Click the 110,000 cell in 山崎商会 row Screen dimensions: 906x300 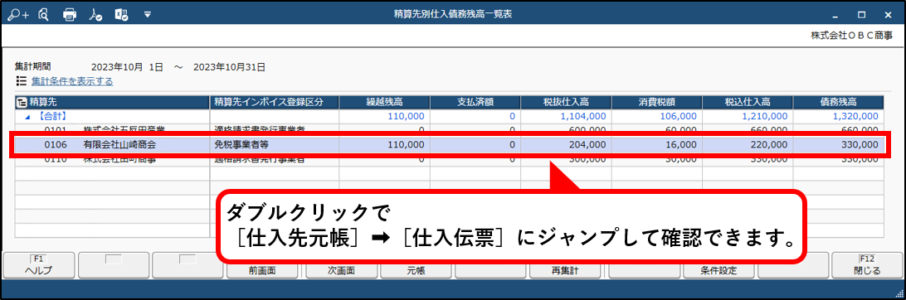385,145
